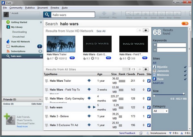Click the Play toolbar icon
The width and height of the screenshot is (193, 137).
tap(114, 14)
